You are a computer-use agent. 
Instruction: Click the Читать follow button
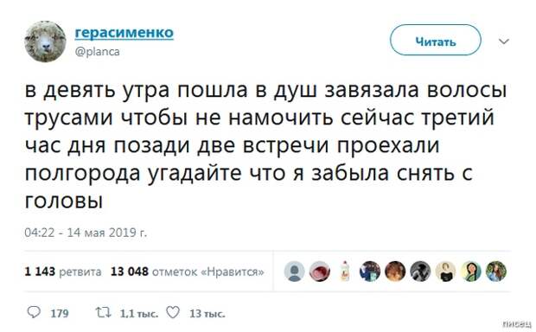[x=436, y=40]
